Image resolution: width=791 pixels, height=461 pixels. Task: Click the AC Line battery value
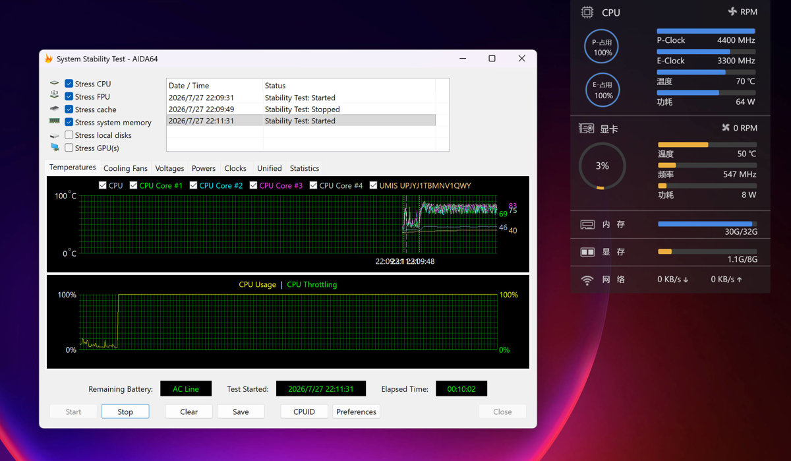[x=186, y=388]
